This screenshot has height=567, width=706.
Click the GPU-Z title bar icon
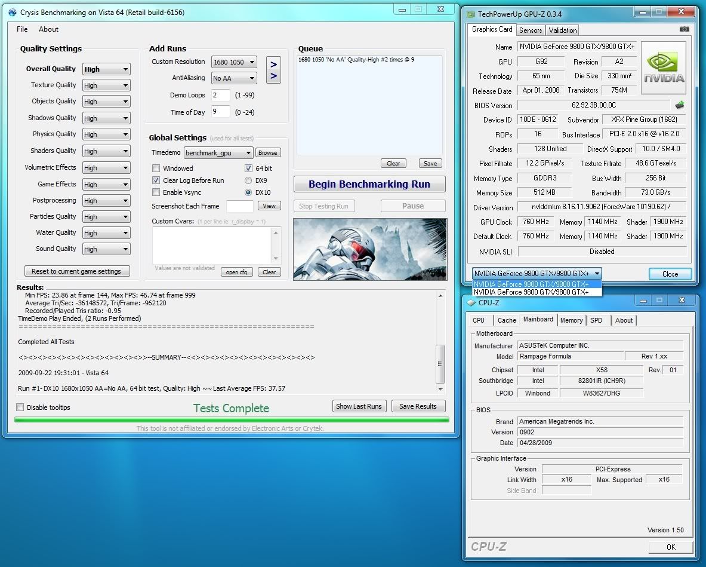pyautogui.click(x=471, y=14)
